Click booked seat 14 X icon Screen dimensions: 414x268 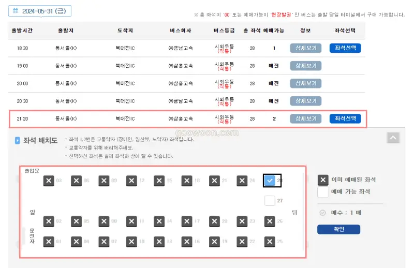coord(159,221)
